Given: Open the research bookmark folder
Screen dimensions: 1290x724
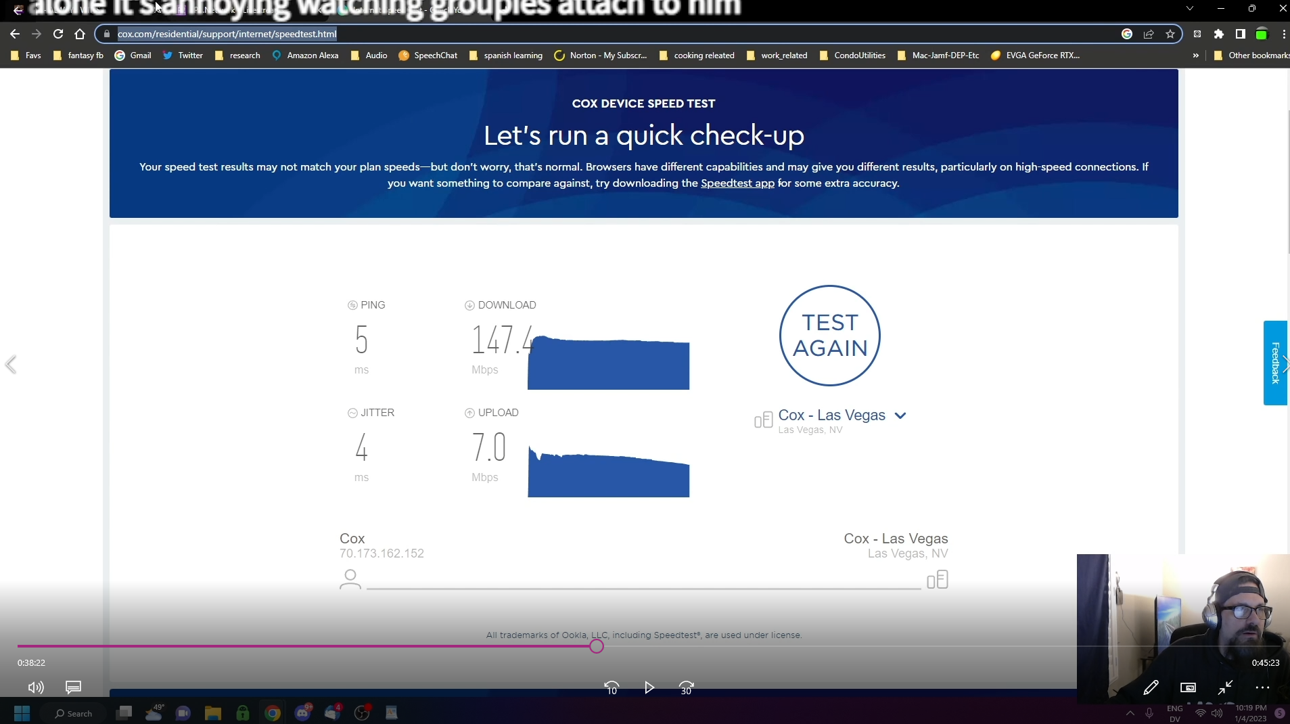Looking at the screenshot, I should pyautogui.click(x=237, y=55).
